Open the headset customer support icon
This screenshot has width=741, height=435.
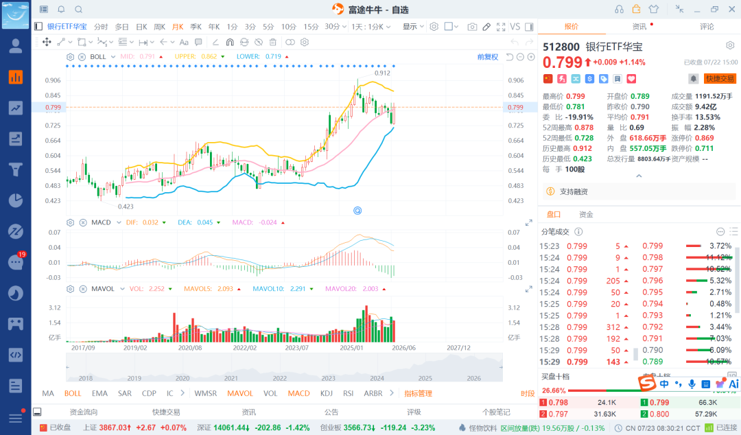click(619, 10)
